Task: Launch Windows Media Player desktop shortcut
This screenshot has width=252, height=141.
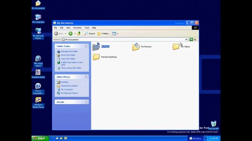Action: [38, 103]
